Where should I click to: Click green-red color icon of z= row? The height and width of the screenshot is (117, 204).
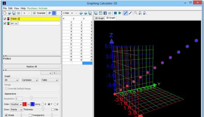[x=8, y=23]
